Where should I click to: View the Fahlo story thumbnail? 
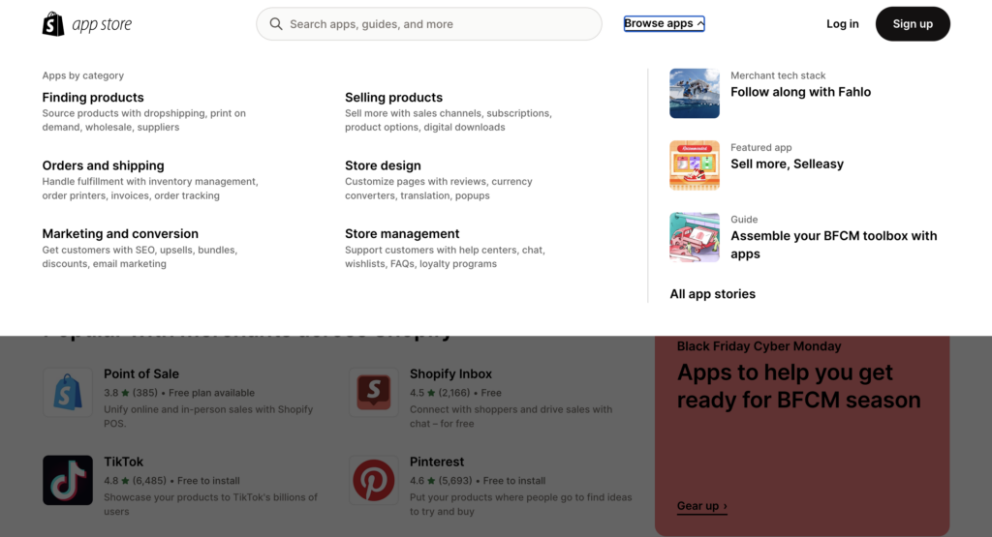coord(694,94)
